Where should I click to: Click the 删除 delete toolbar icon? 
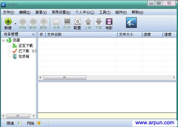click(44, 22)
